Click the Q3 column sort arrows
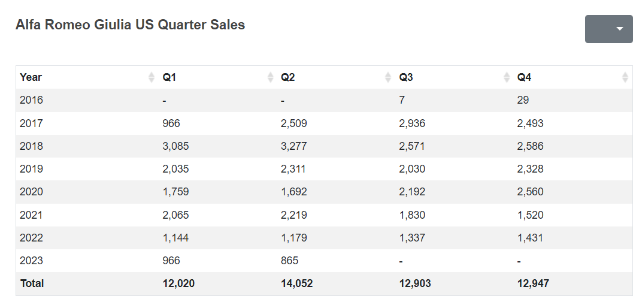Image resolution: width=639 pixels, height=296 pixels. 507,77
